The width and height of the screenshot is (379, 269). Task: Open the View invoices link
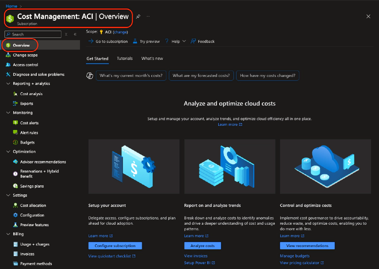[196, 256]
